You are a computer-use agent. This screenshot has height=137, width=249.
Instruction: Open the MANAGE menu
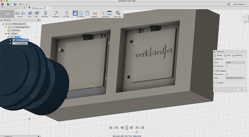(x=106, y=17)
